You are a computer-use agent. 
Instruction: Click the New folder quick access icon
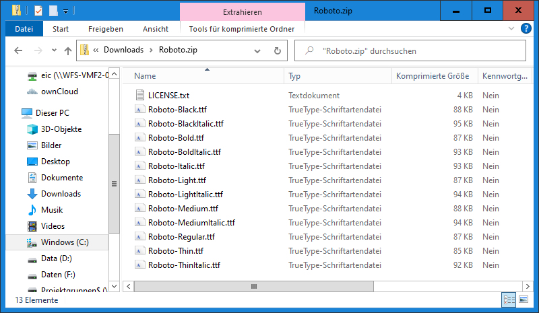tap(53, 11)
